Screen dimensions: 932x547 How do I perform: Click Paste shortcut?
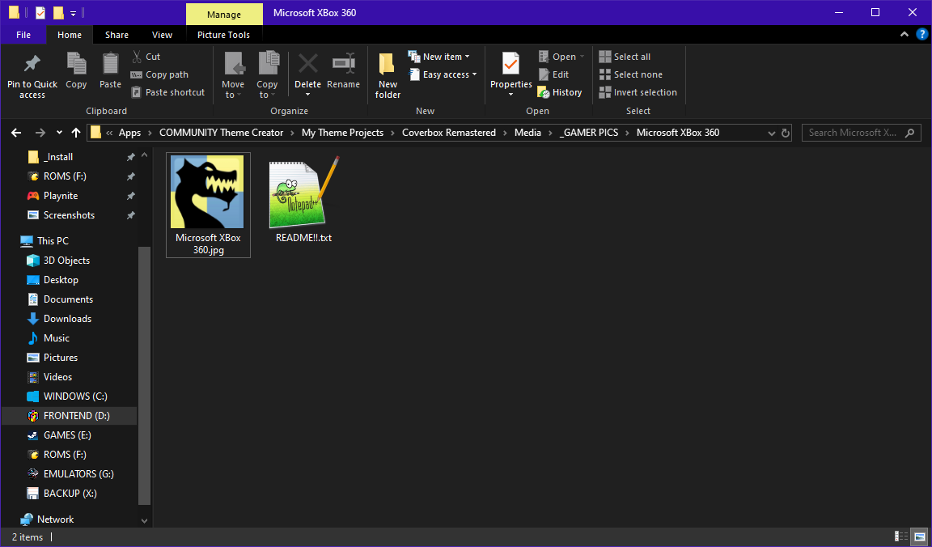[167, 92]
